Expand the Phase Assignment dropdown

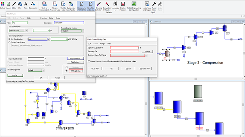coord(43,70)
